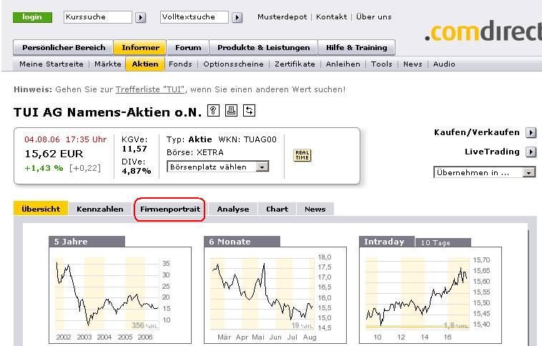Click the REAL TIME badge icon
Image resolution: width=542 pixels, height=346 pixels.
[x=302, y=155]
